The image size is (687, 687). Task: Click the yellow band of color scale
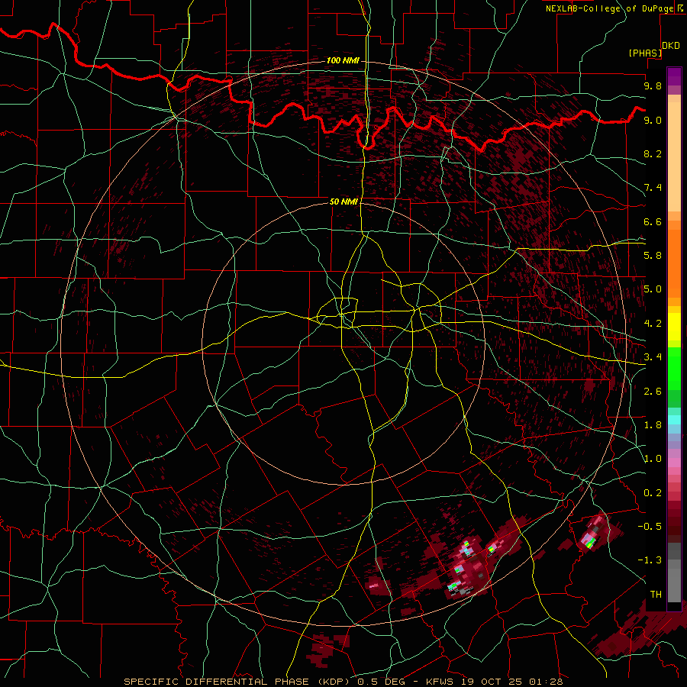tap(674, 327)
